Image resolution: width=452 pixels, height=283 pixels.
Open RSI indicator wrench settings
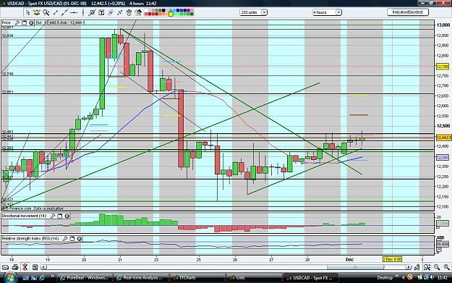pyautogui.click(x=65, y=239)
